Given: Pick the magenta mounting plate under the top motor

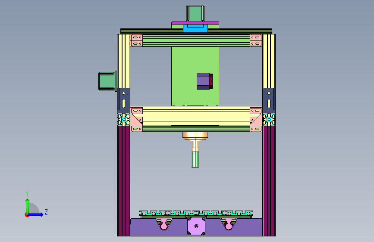Looking at the screenshot, I should 195,23.
